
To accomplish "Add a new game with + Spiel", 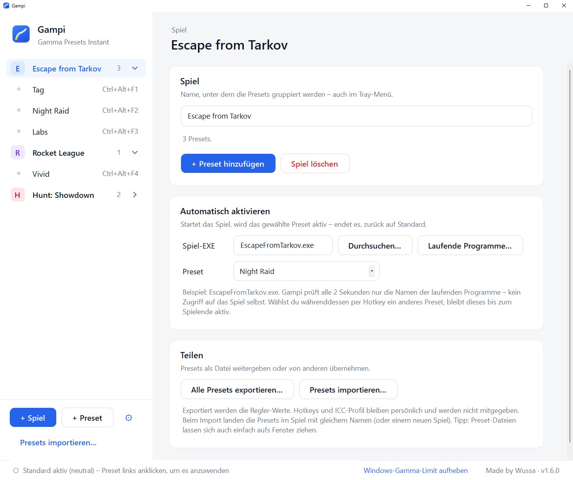I will click(33, 418).
